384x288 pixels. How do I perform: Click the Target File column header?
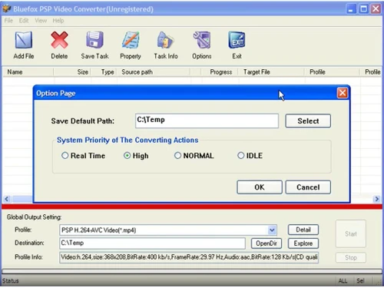point(271,72)
